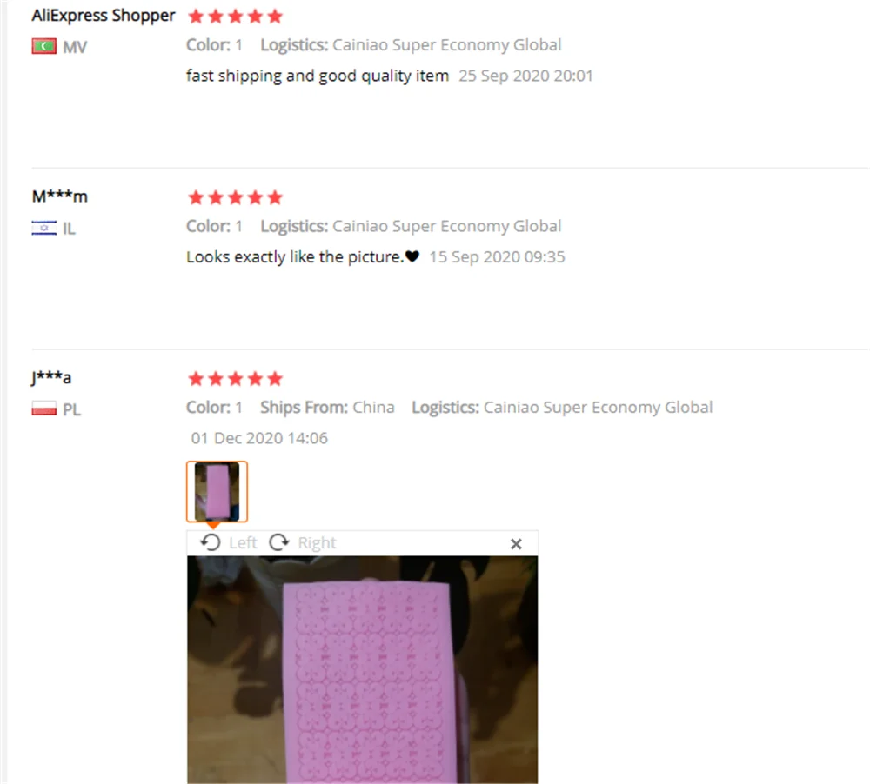Screen dimensions: 870x784
Task: Close the enlarged review photo viewer
Action: click(516, 544)
